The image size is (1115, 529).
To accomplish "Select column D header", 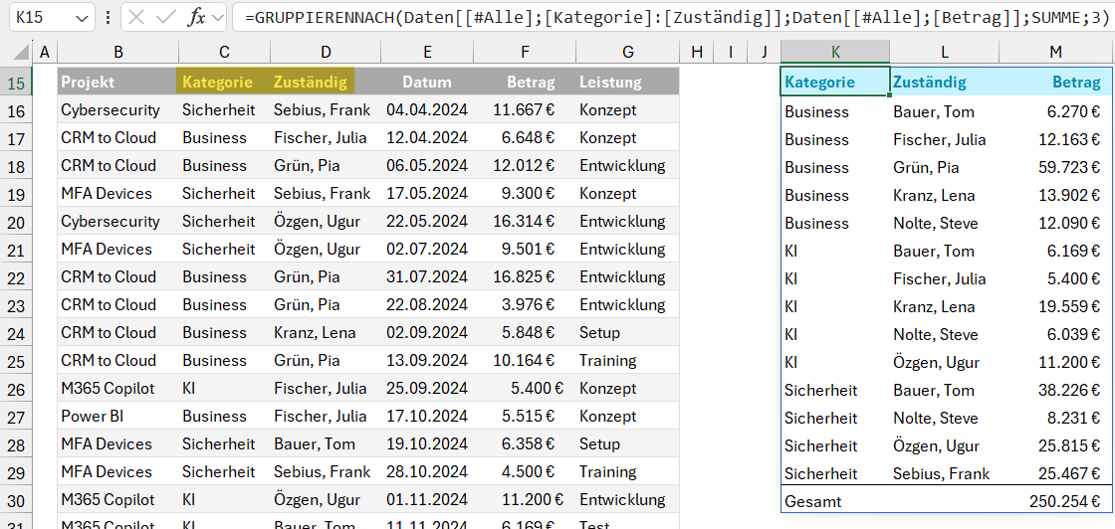I will point(326,51).
